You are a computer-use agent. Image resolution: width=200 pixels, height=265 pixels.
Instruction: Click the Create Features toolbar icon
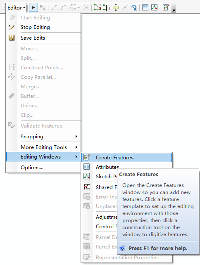[166, 7]
